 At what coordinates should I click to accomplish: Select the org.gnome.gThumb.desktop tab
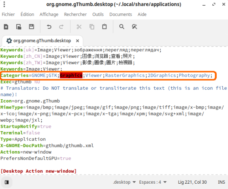click(x=42, y=41)
